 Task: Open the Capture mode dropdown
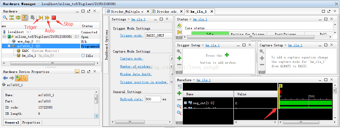coord(171,58)
